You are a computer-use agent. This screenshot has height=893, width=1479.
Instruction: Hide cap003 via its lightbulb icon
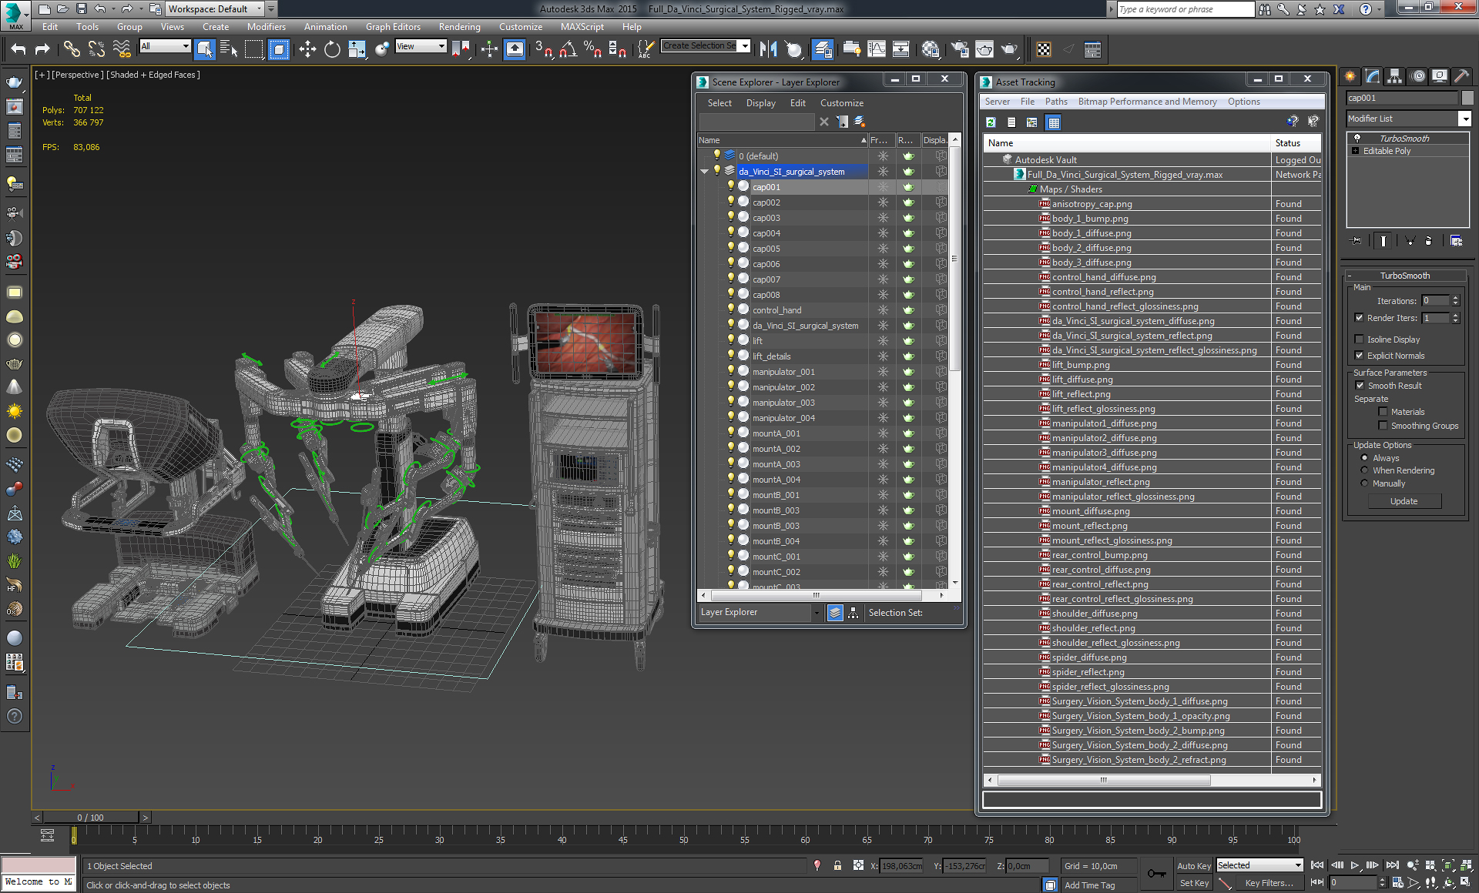pyautogui.click(x=731, y=217)
